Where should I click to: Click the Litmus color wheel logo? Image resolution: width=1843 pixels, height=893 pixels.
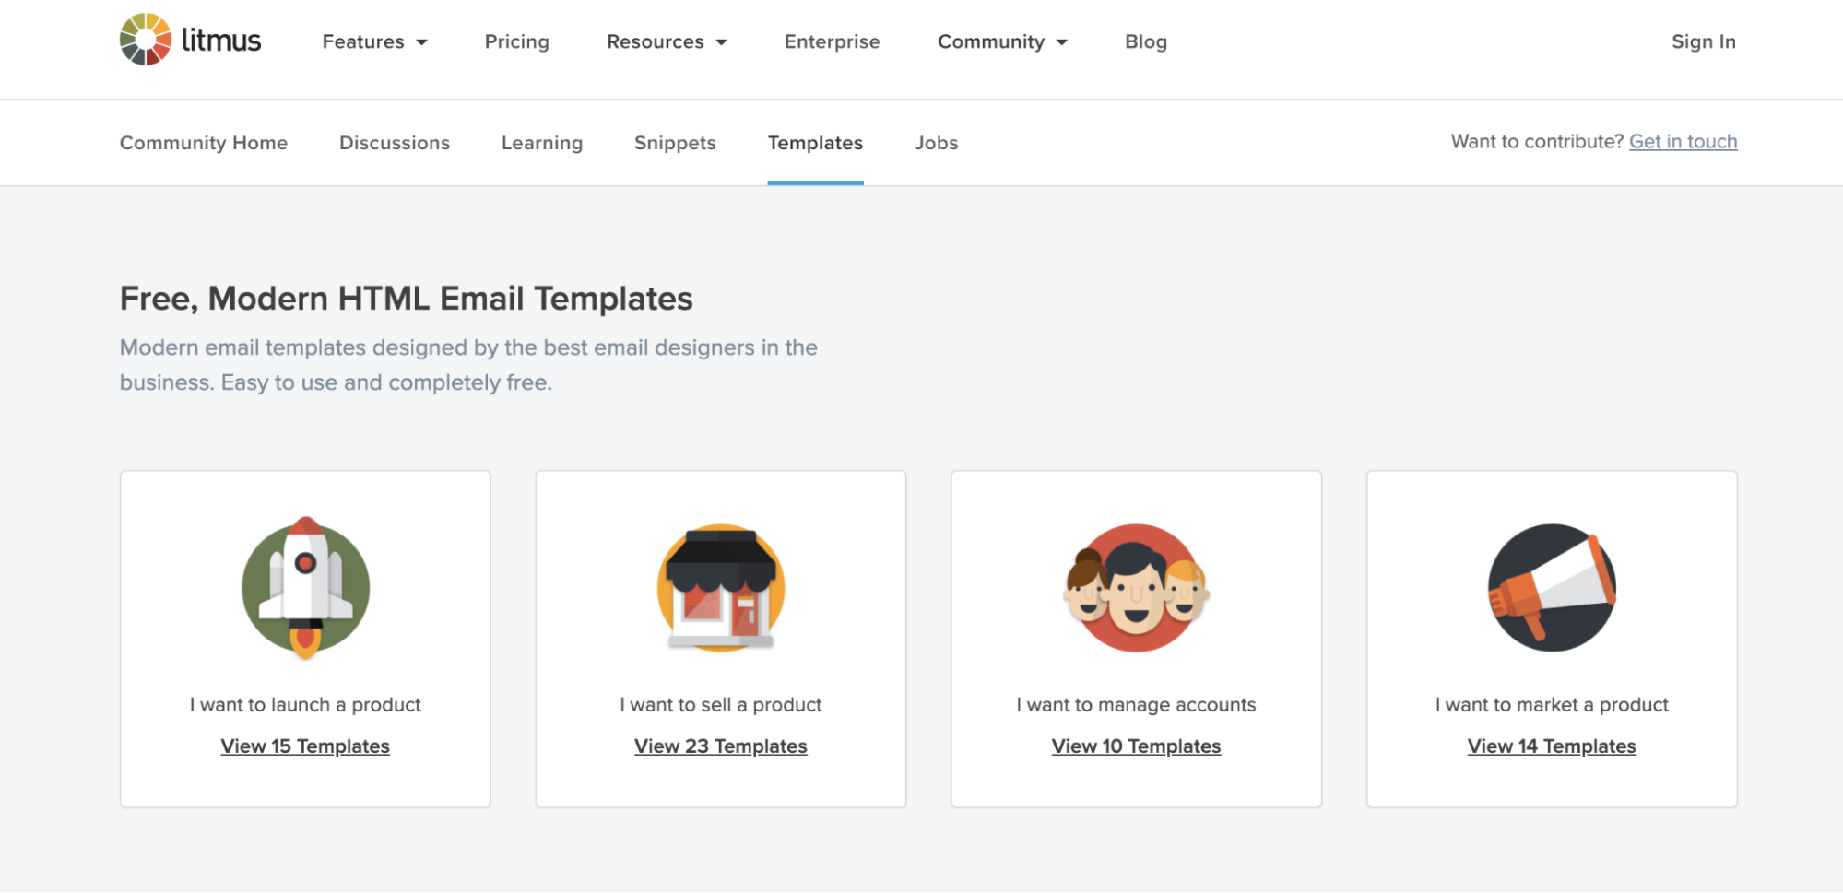pyautogui.click(x=146, y=40)
